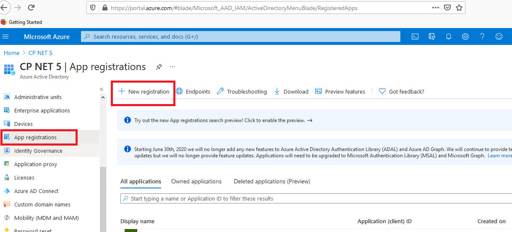This screenshot has width=512, height=232.
Task: Click the Pocket save icon
Action: coord(447,8)
